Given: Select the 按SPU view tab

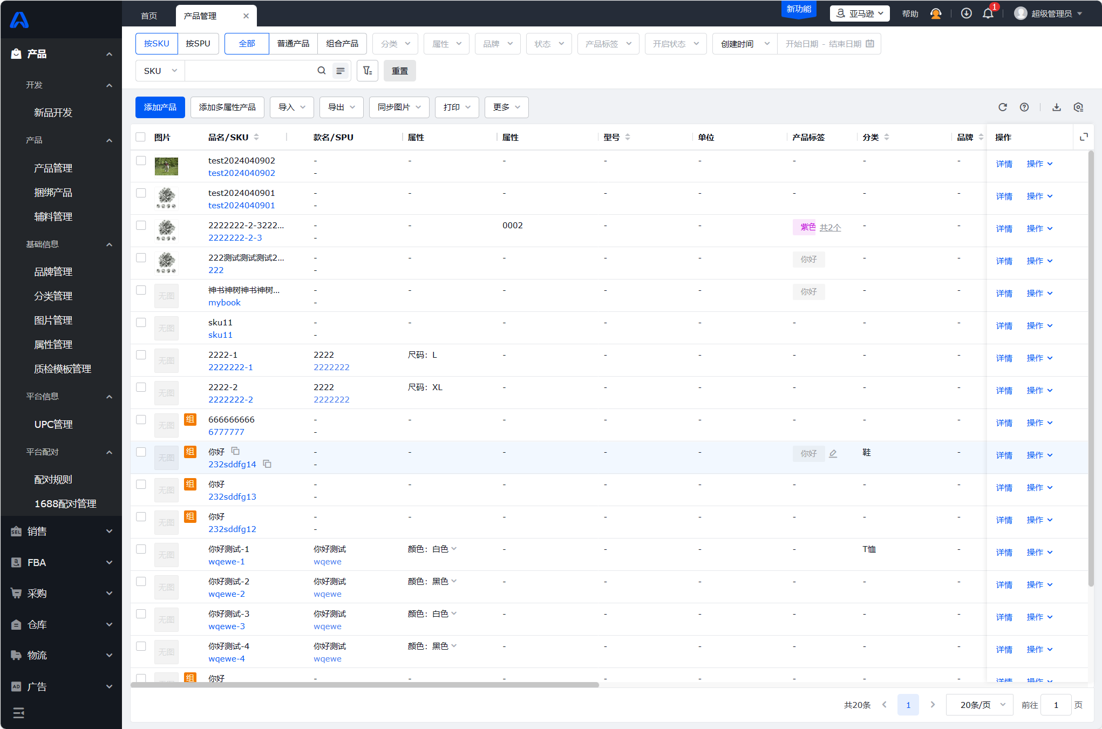Looking at the screenshot, I should 198,44.
